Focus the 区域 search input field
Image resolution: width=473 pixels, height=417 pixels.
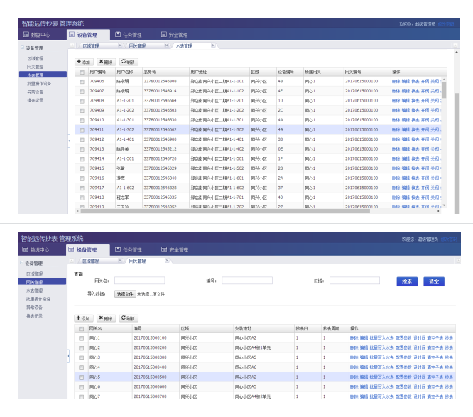(x=354, y=281)
